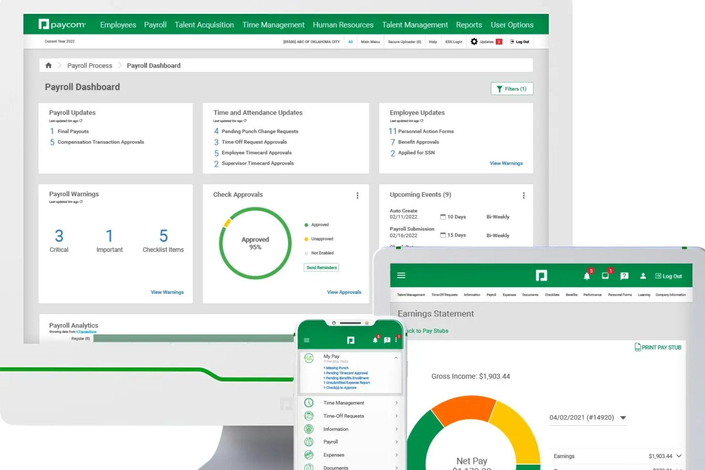Click View Warnings in Employee Updates card

(x=506, y=163)
